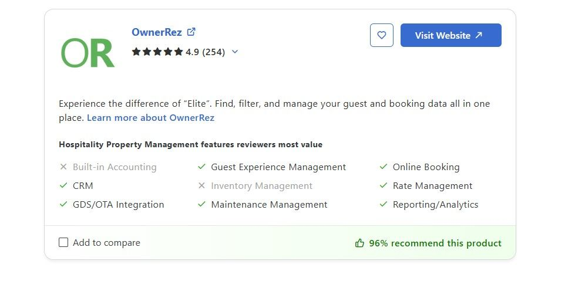Viewport: 575px width, 281px height.
Task: Click the Inventory Management feature
Action: [261, 186]
